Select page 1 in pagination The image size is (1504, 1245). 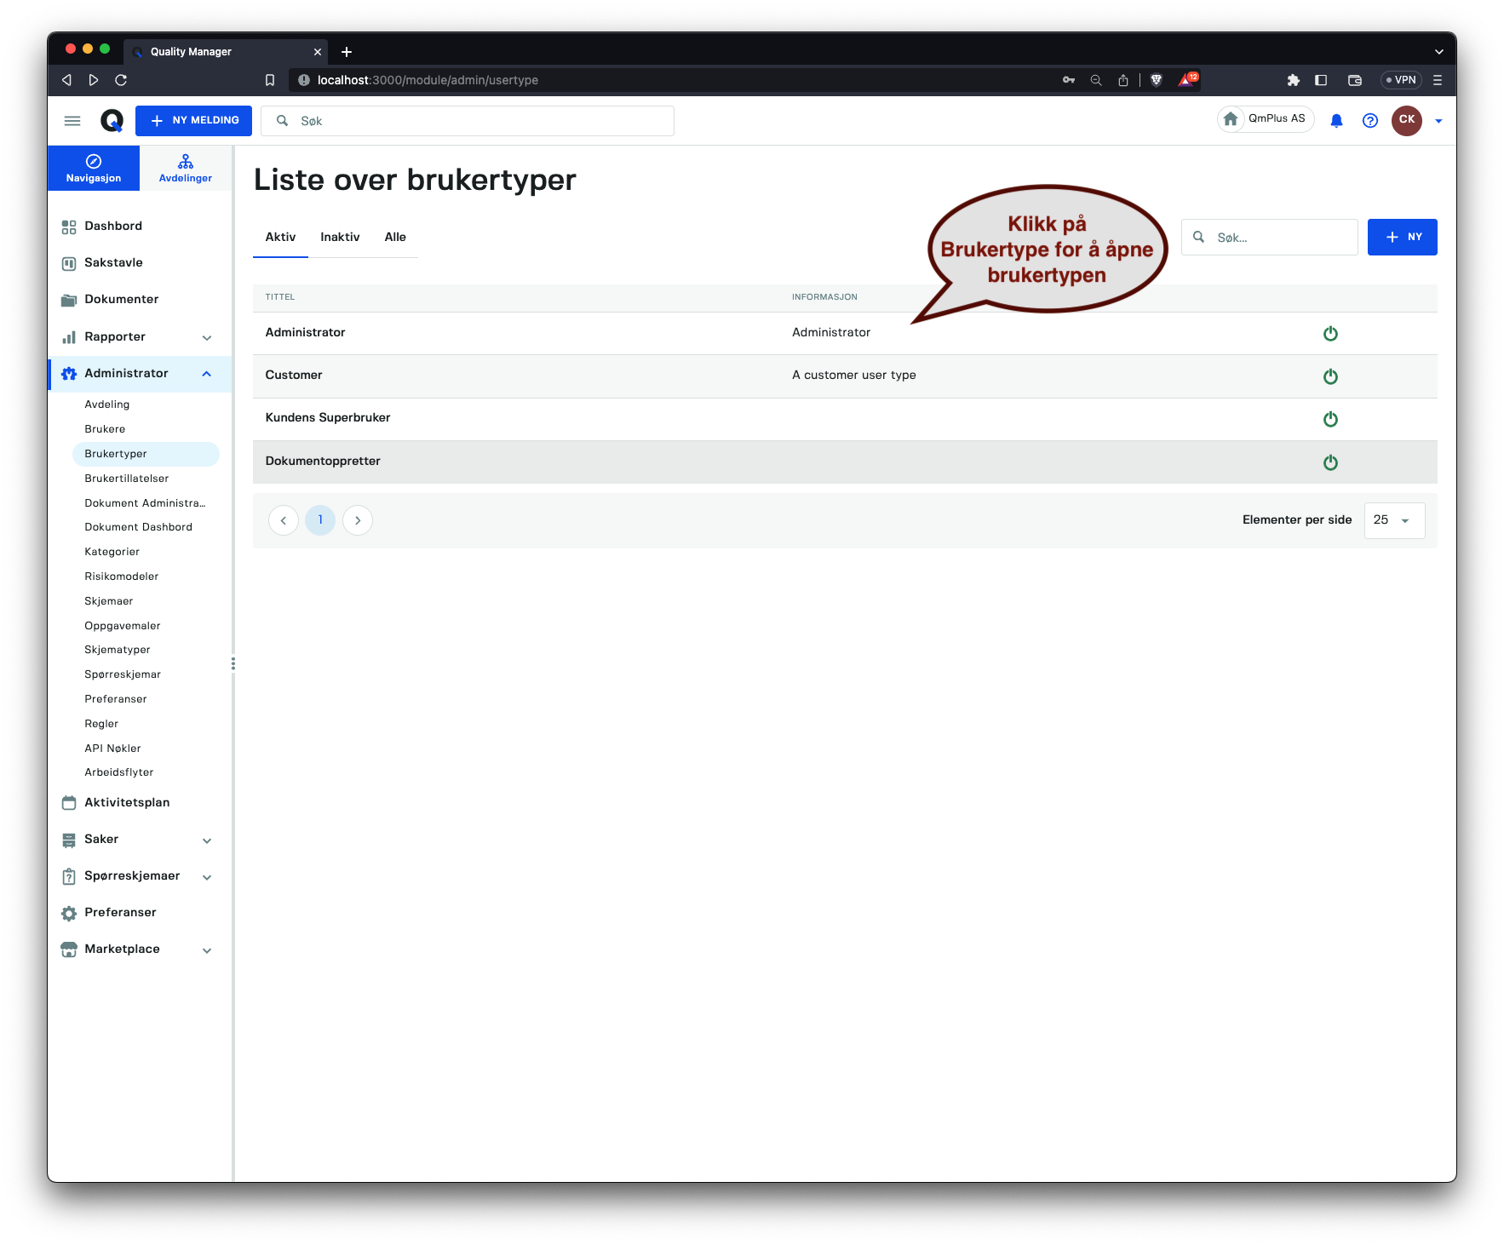point(320,520)
